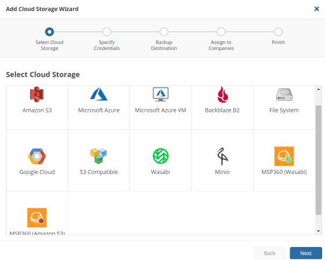This screenshot has width=325, height=261.
Task: Select the Backblaze B2 flame icon
Action: [222, 95]
